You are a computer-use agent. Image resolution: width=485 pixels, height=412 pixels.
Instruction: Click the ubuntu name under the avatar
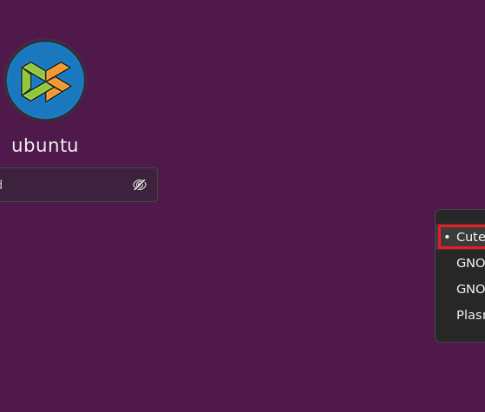coord(45,146)
